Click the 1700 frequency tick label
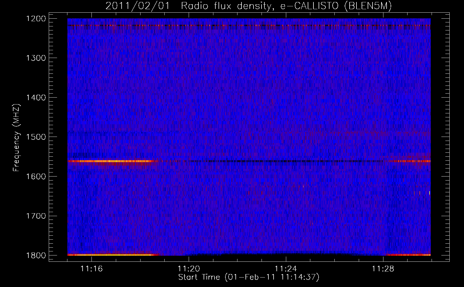The height and width of the screenshot is (287, 464). point(36,216)
